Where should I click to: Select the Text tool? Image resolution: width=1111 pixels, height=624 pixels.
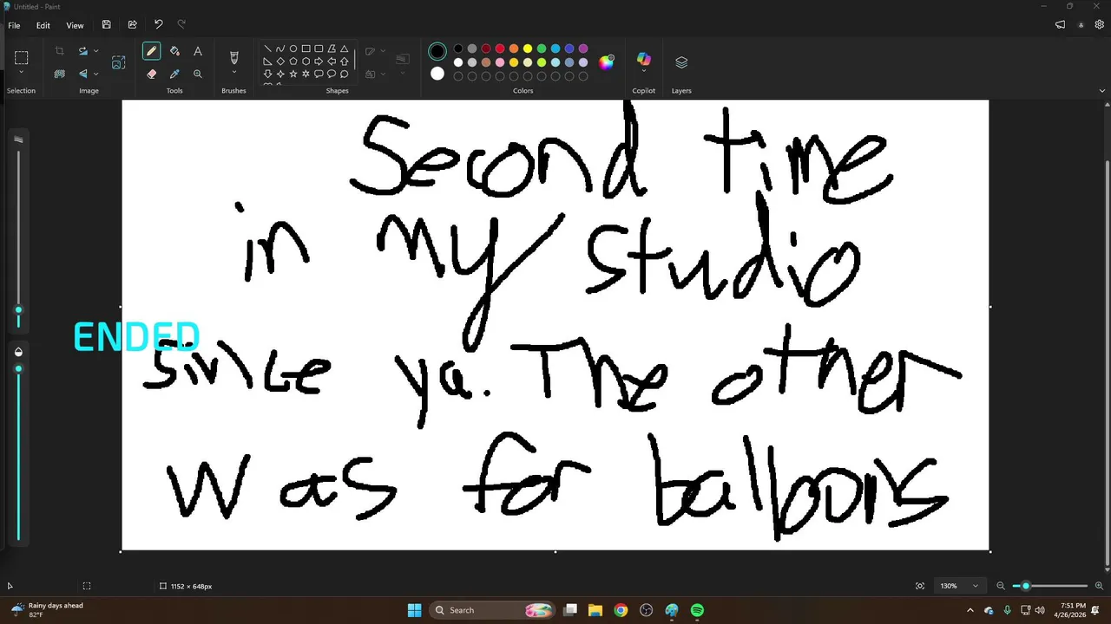[198, 51]
